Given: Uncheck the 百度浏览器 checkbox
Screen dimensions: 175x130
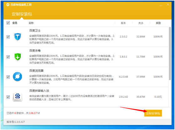Looking at the screenshot, I should [8, 77].
